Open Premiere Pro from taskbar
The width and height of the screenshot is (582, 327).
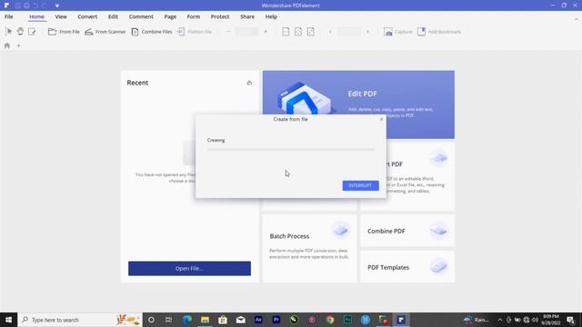(x=276, y=320)
